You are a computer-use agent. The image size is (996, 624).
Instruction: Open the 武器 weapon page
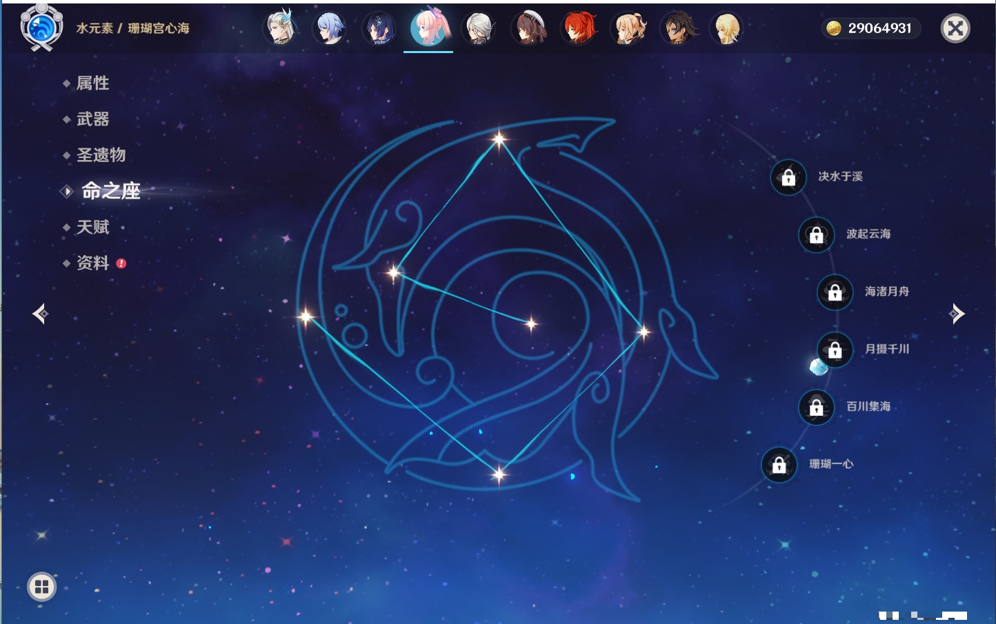[92, 119]
